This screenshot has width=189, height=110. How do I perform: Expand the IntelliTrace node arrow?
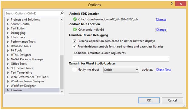click(8, 37)
